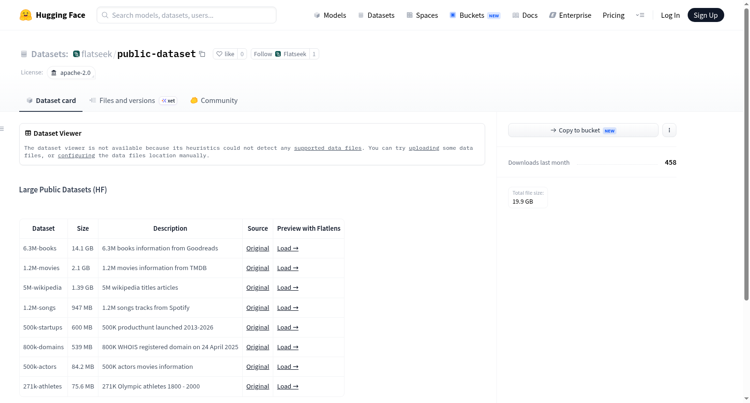Load 1.2M-songs preview
This screenshot has width=750, height=403.
coord(288,308)
